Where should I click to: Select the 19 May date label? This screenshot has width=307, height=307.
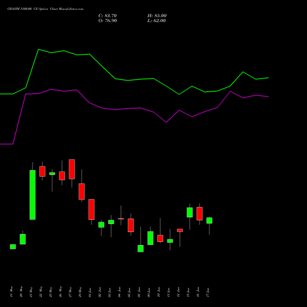12,292
